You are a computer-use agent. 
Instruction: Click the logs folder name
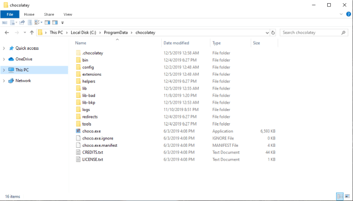tap(86, 110)
